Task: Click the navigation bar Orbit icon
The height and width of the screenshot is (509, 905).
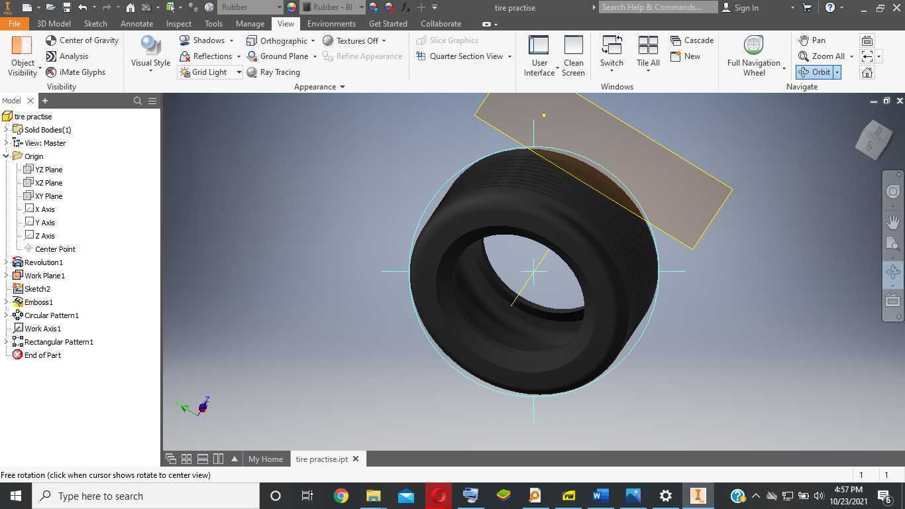Action: point(893,272)
